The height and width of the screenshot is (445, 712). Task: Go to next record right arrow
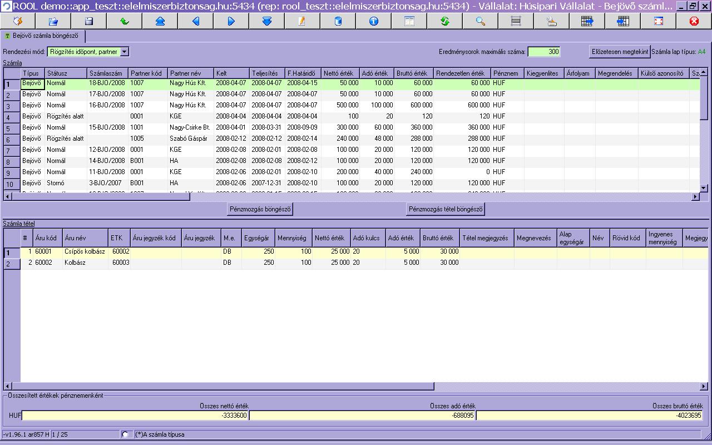231,21
